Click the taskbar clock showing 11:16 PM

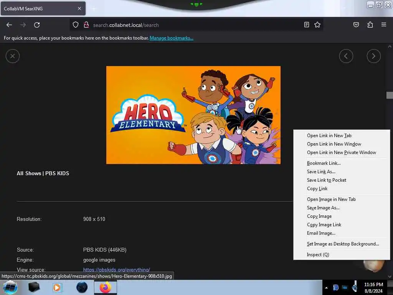[373, 288]
